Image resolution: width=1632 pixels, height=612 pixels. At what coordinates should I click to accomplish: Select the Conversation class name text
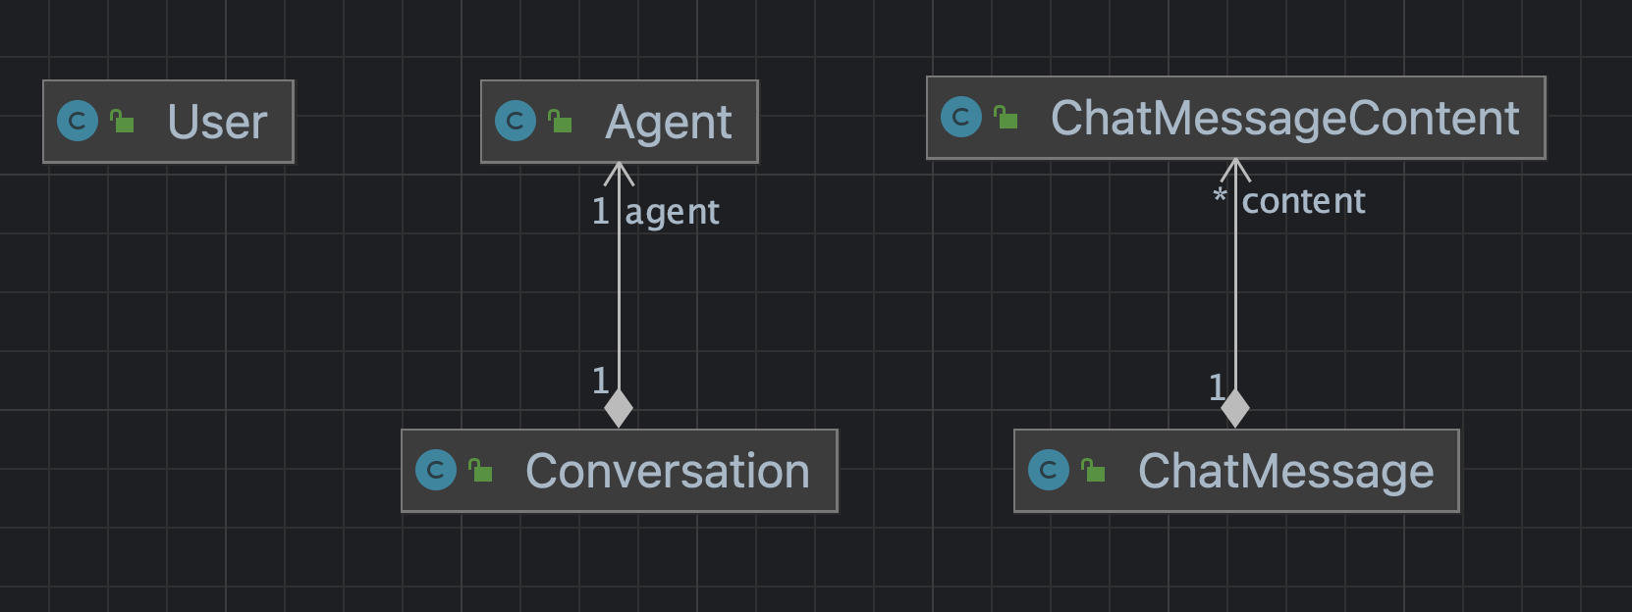[x=668, y=472]
